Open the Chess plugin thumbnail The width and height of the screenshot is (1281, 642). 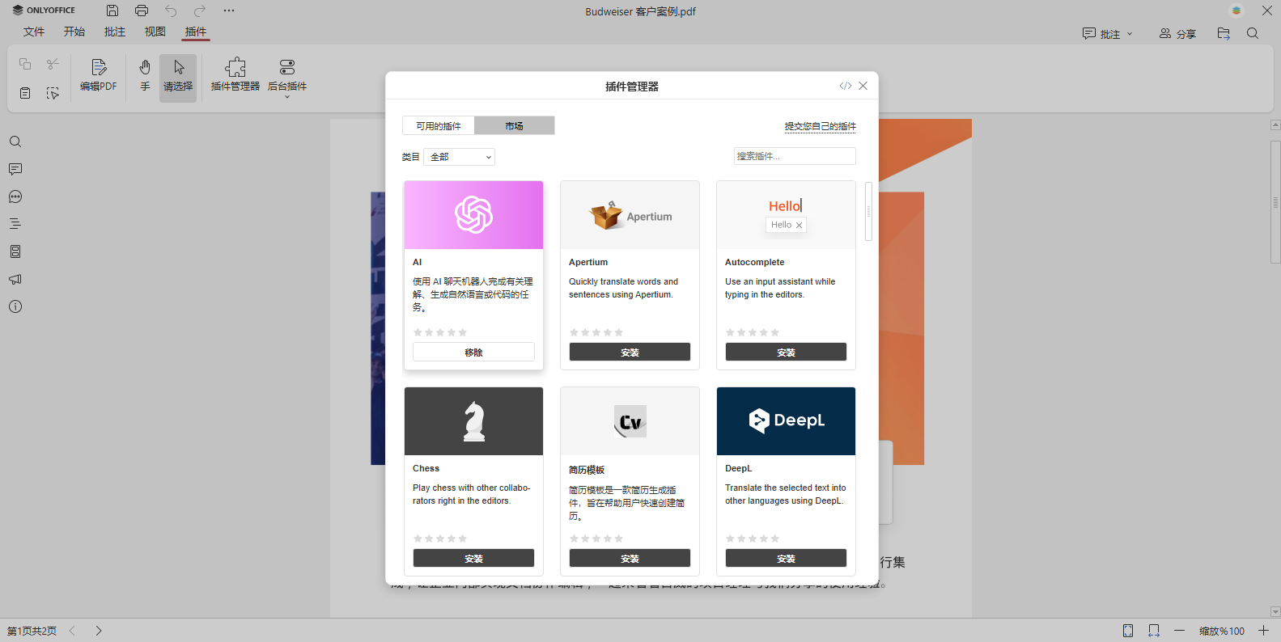473,421
